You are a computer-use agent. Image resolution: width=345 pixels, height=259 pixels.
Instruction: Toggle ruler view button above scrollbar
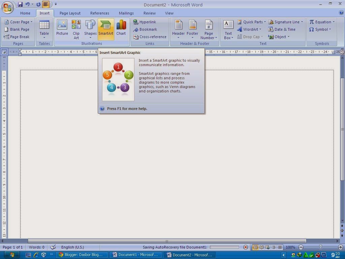point(342,52)
